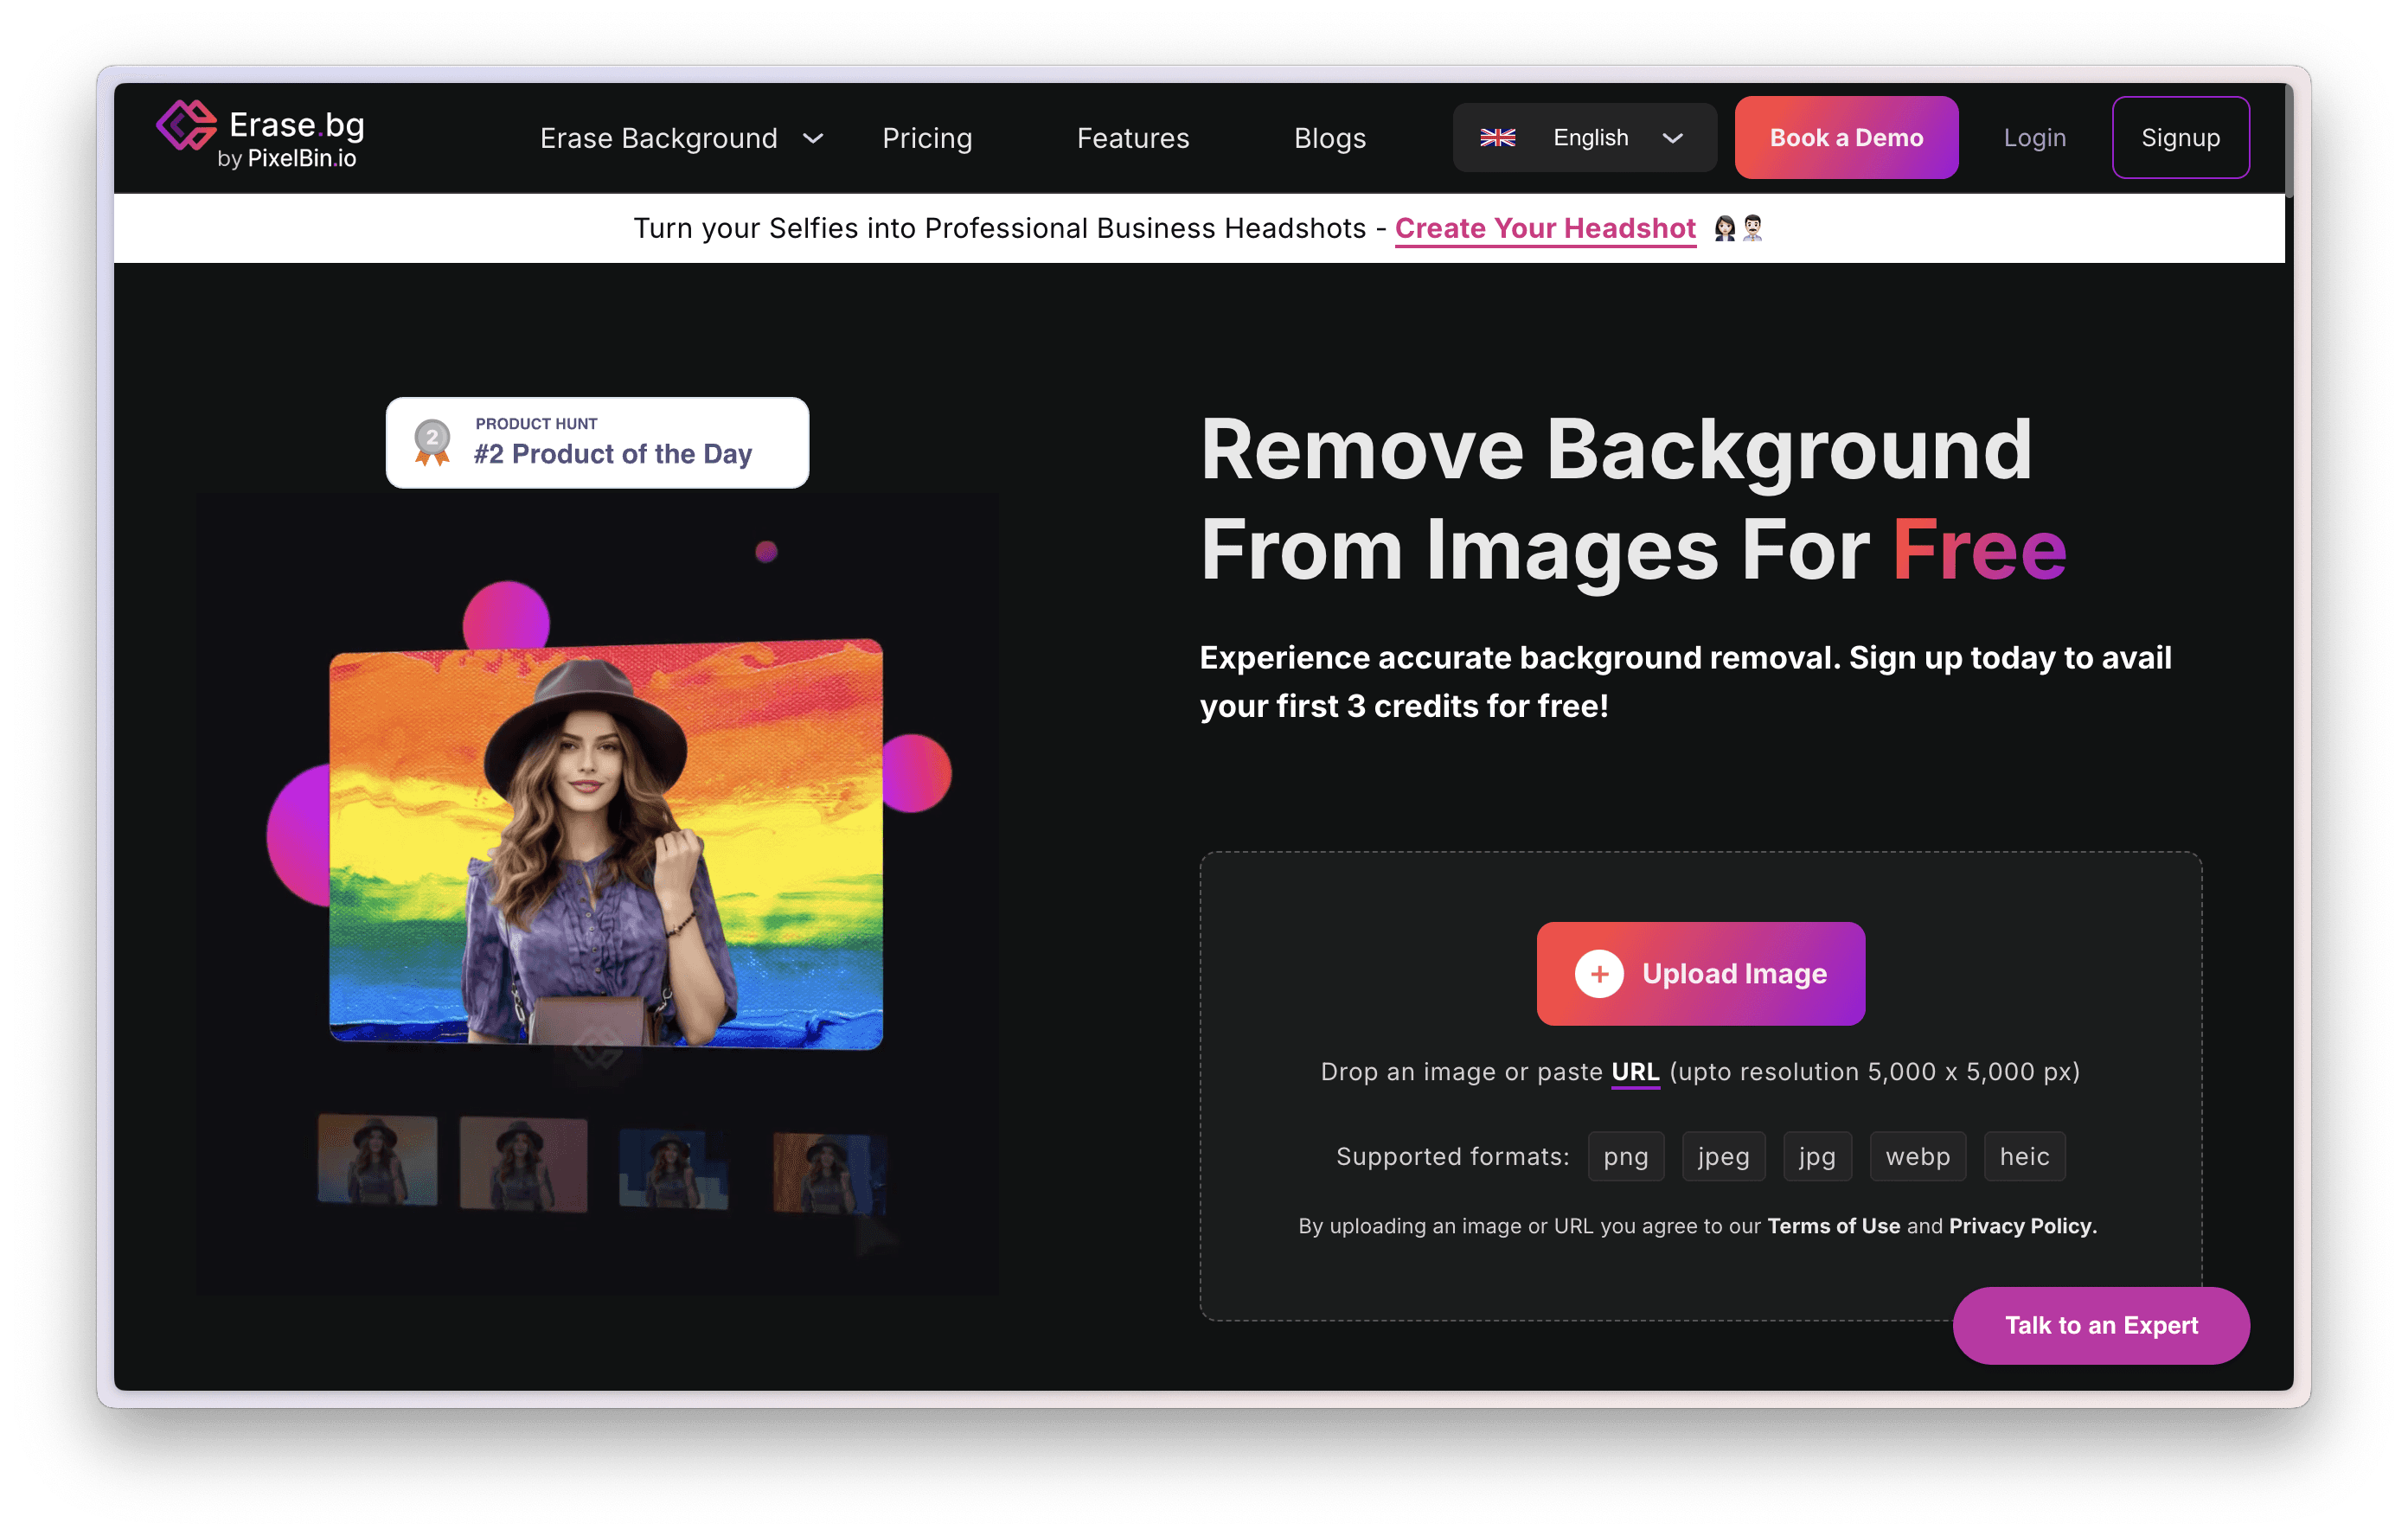Open the Privacy Policy link
The height and width of the screenshot is (1536, 2408).
coord(2021,1226)
